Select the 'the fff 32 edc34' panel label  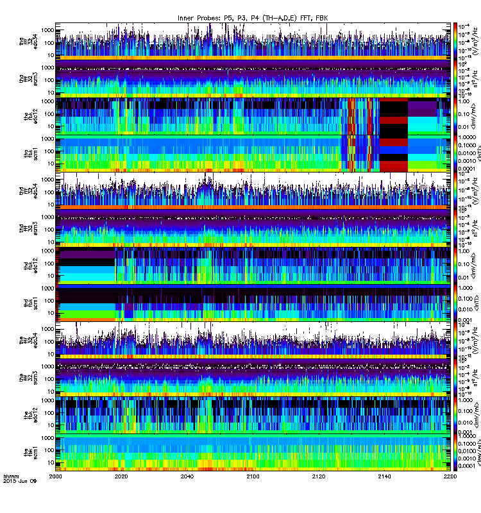tap(28, 341)
